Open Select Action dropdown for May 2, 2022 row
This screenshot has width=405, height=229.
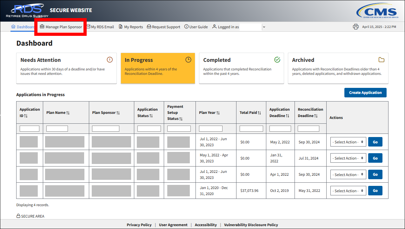click(x=348, y=142)
